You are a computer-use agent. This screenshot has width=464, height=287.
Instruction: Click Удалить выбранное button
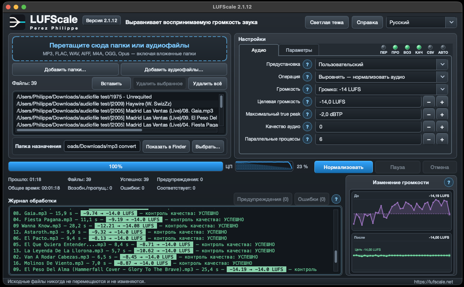159,83
